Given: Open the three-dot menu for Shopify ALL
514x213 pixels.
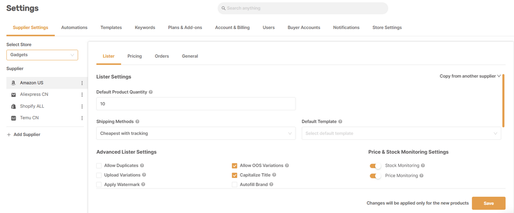Looking at the screenshot, I should tap(82, 106).
